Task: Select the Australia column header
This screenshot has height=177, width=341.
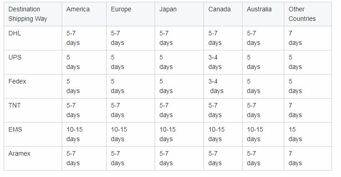Action: pyautogui.click(x=263, y=14)
